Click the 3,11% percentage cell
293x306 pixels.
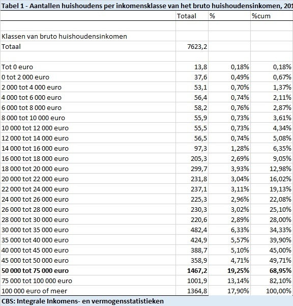pos(229,189)
